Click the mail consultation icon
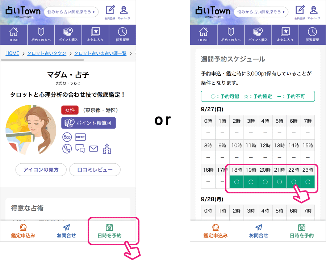The height and width of the screenshot is (260, 326). [93, 148]
